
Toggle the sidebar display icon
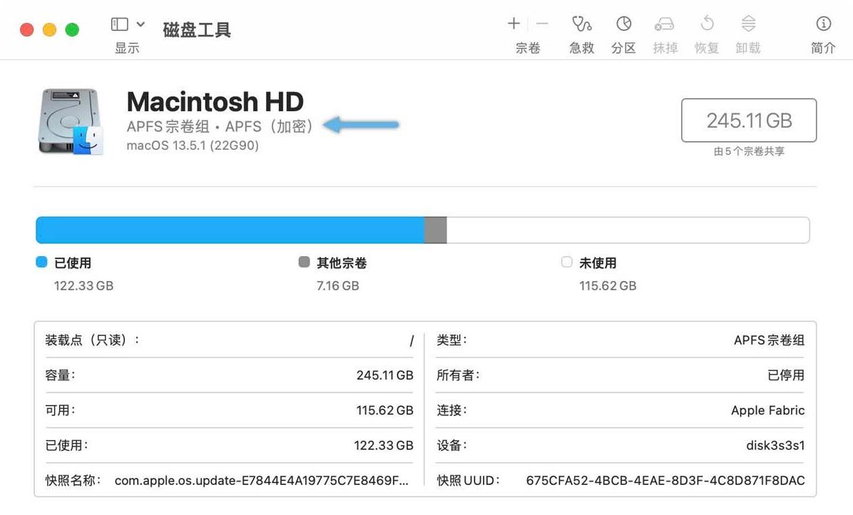pyautogui.click(x=120, y=24)
